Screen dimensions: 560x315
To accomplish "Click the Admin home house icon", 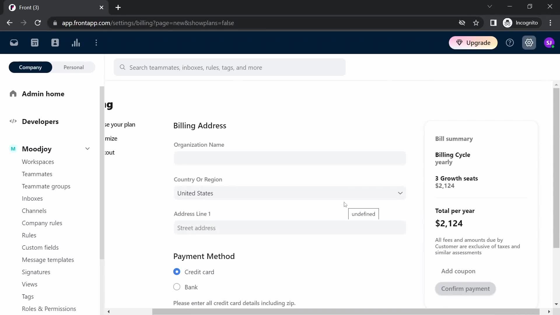I will coord(13,94).
